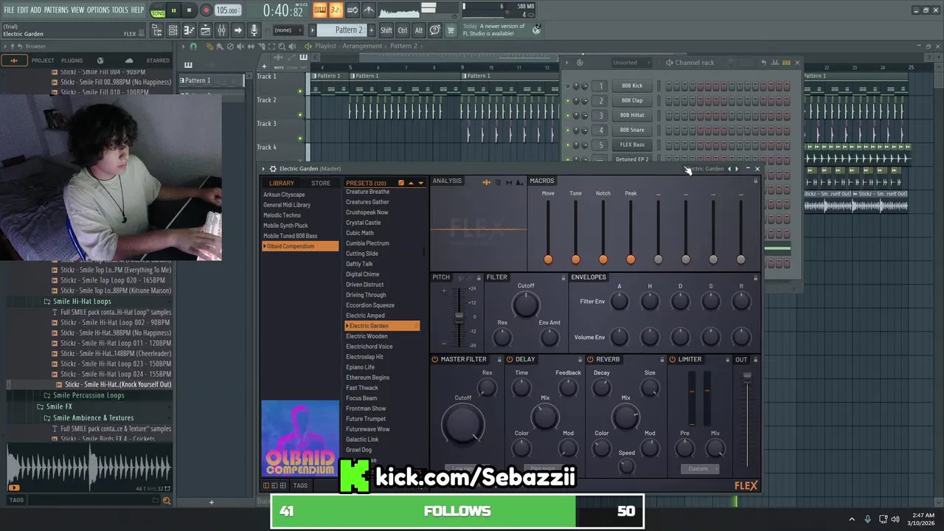
Task: Select the Melodic Techno library pack
Action: point(282,215)
